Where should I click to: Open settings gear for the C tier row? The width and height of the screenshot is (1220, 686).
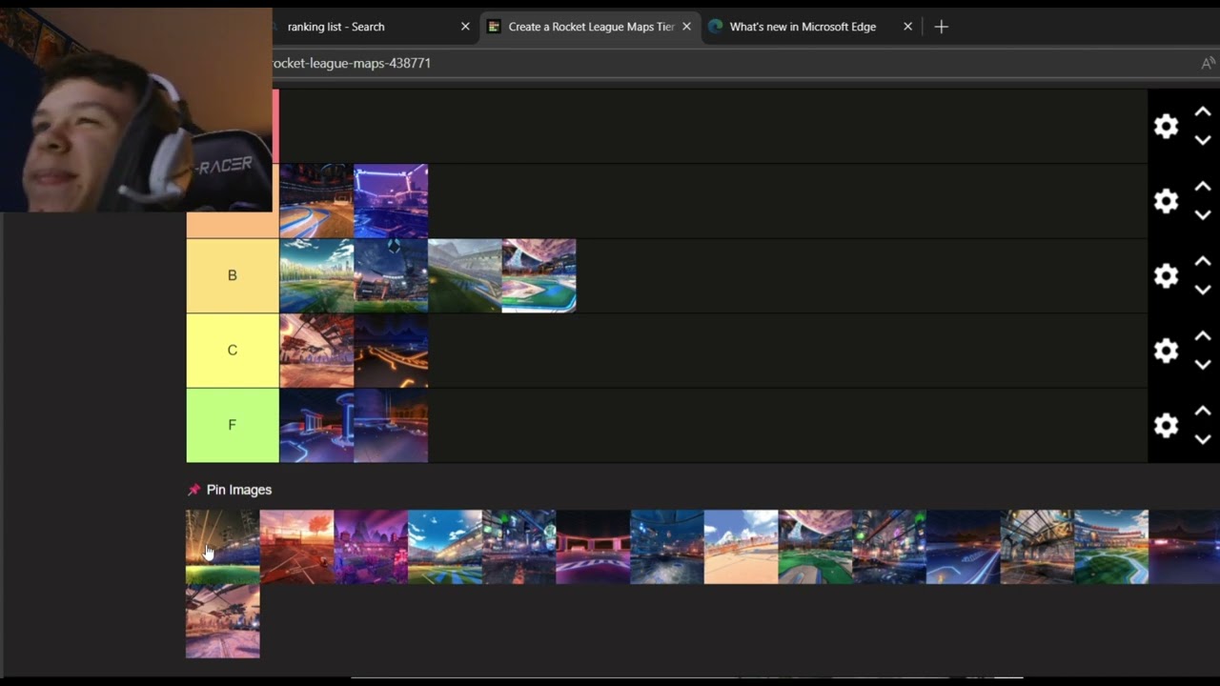click(1166, 351)
